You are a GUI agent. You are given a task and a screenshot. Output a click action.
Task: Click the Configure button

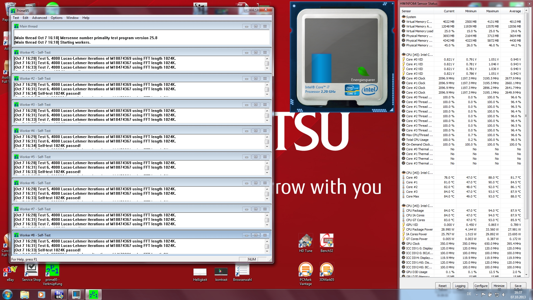tap(481, 286)
